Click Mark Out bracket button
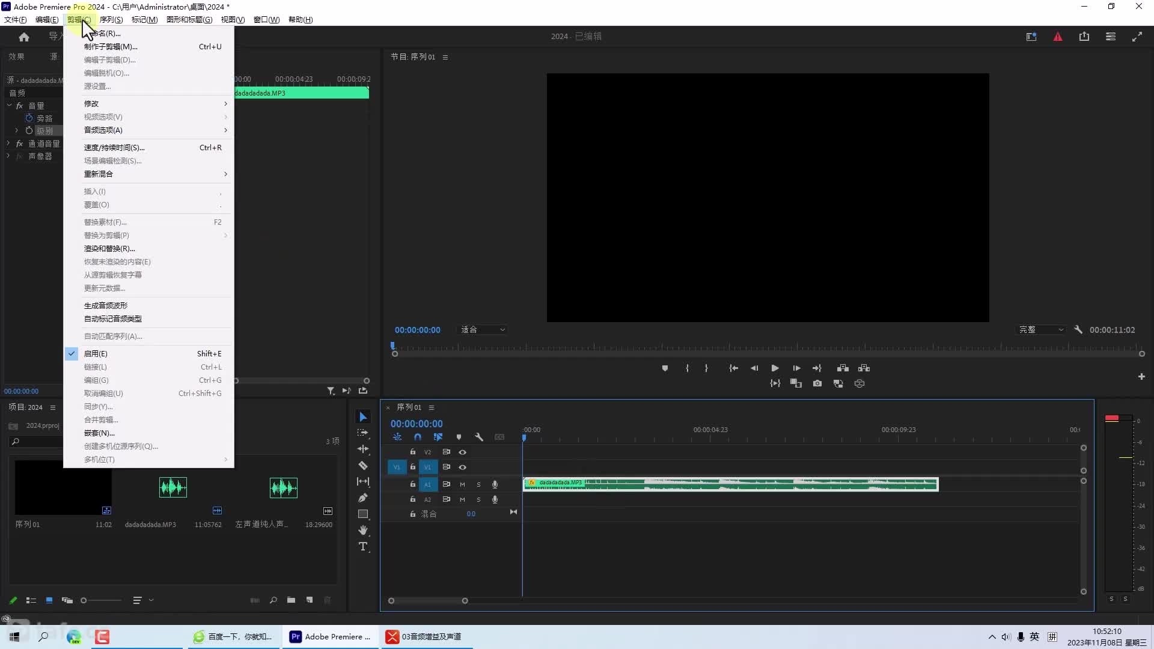 click(x=706, y=368)
